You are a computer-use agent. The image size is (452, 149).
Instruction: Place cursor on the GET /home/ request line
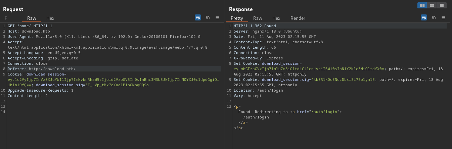pyautogui.click(x=30, y=26)
